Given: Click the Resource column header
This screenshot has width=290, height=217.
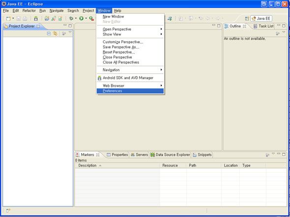Looking at the screenshot, I should [x=173, y=165].
